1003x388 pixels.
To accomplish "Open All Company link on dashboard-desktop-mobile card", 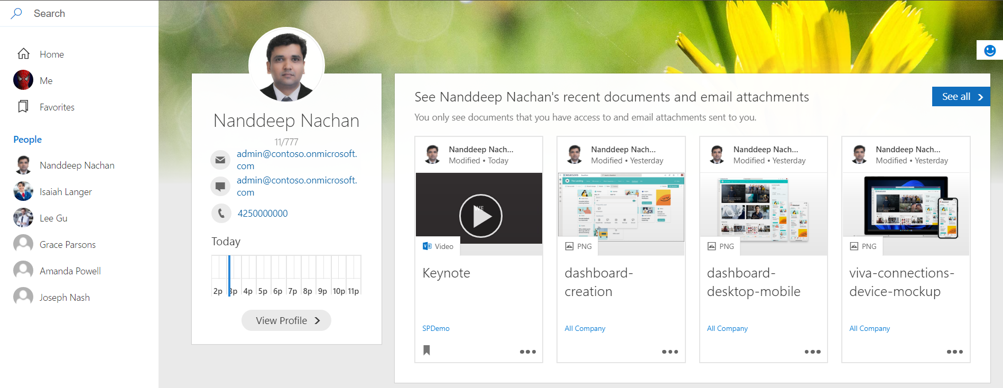I will tap(727, 328).
